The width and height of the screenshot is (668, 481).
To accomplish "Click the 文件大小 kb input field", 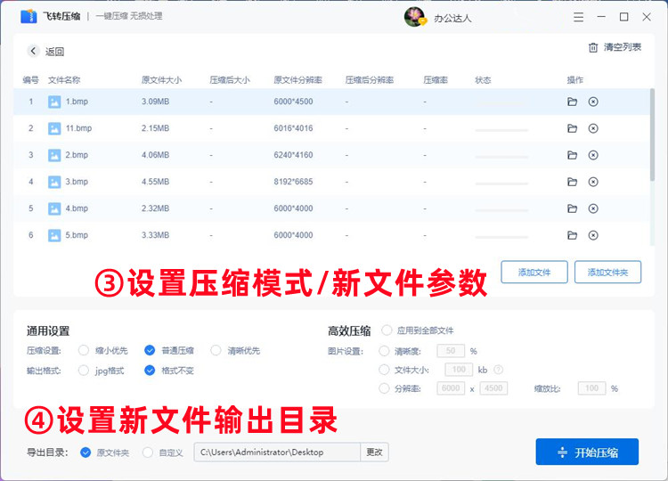I will pos(459,370).
